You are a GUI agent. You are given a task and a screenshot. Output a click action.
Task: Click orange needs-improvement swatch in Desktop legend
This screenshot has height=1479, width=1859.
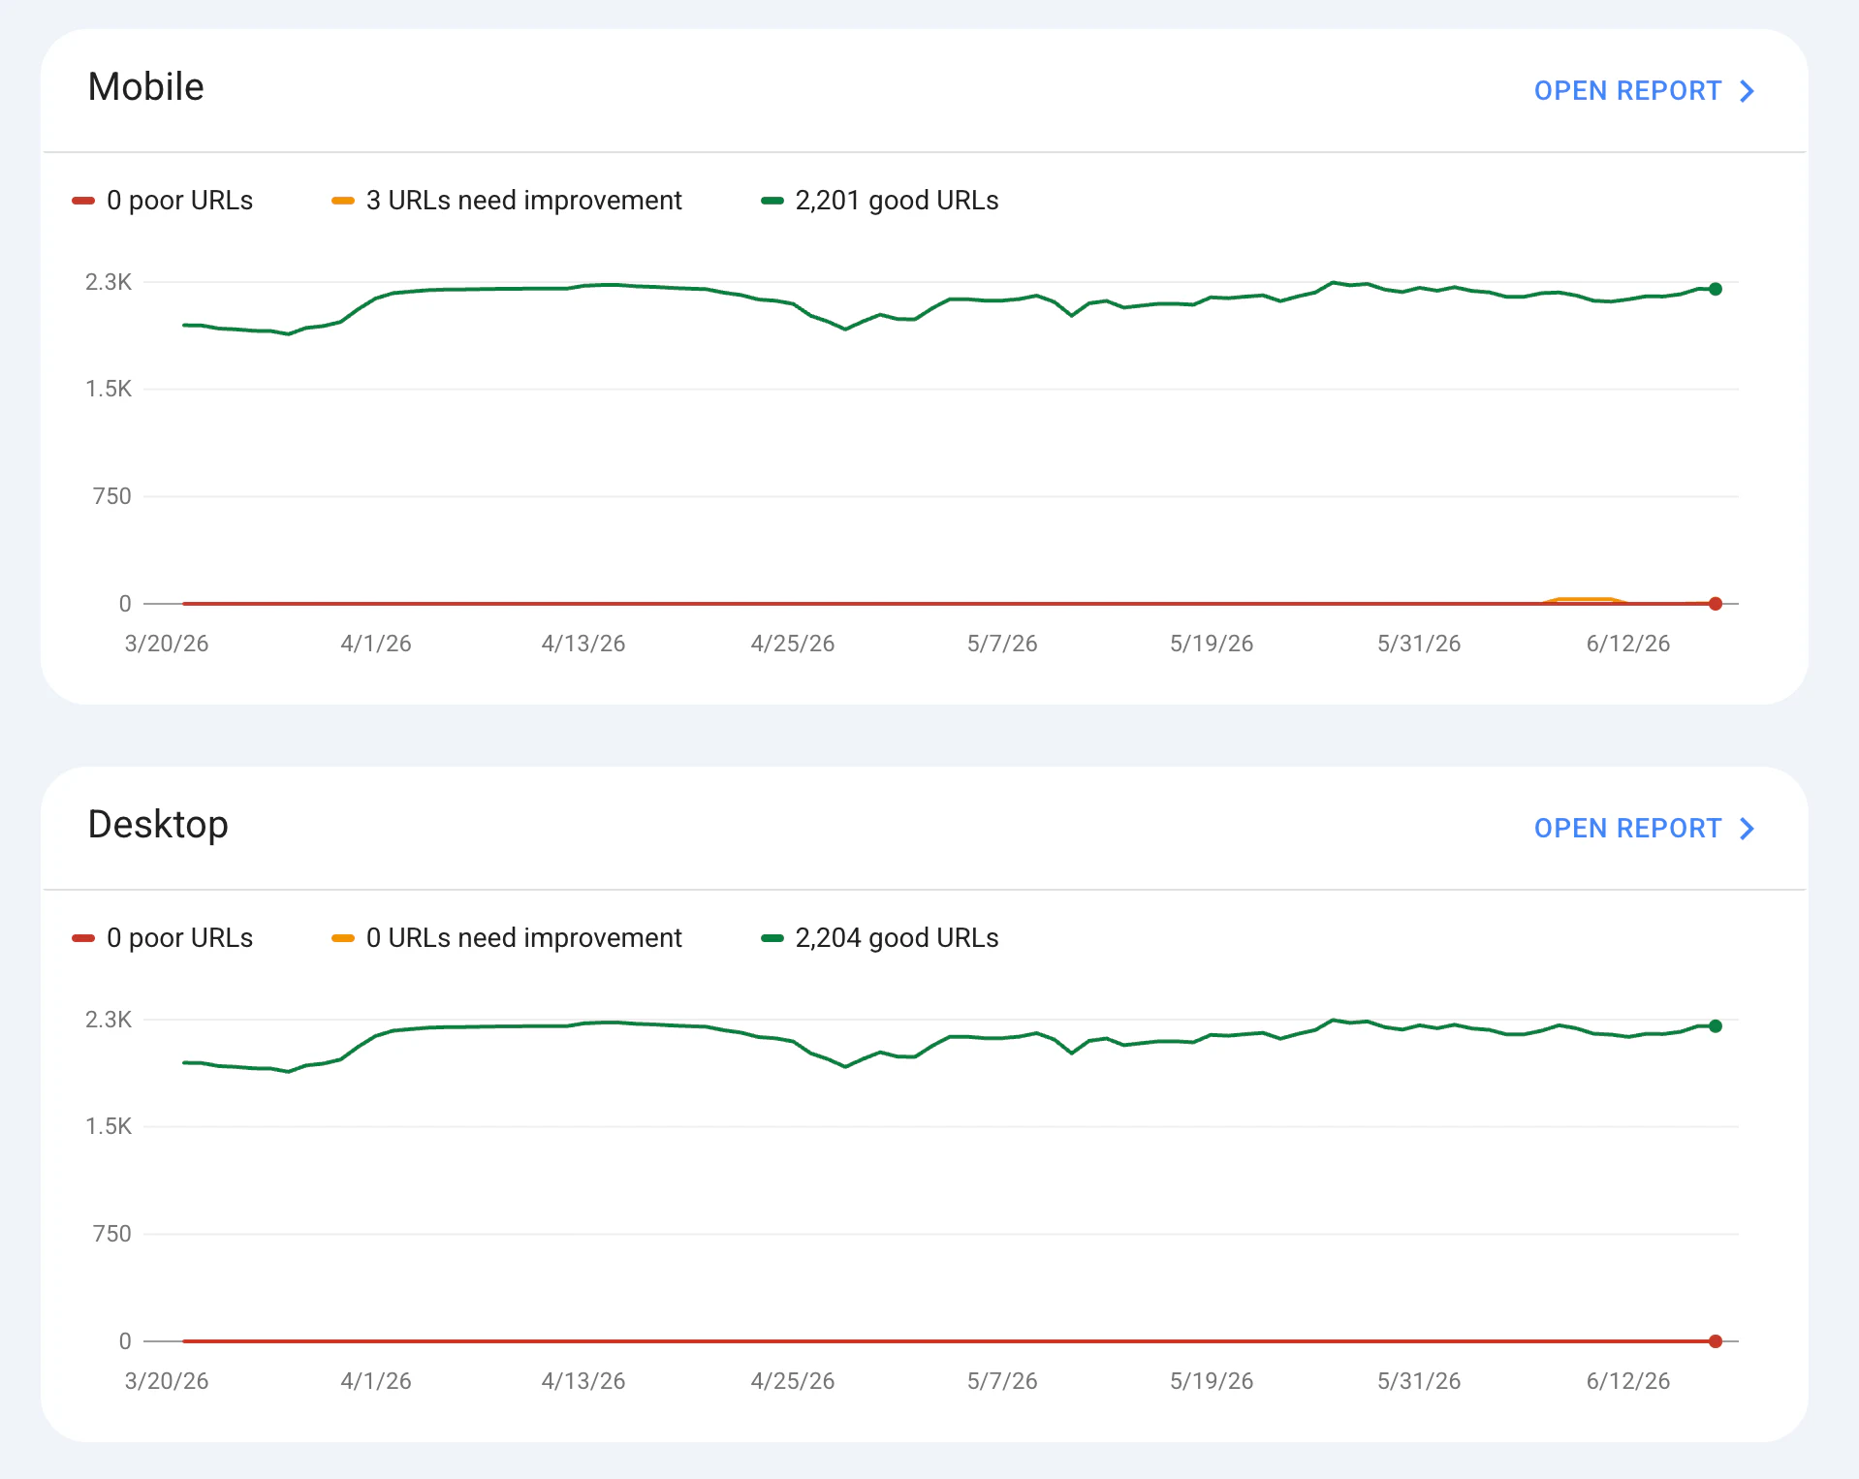pyautogui.click(x=343, y=938)
